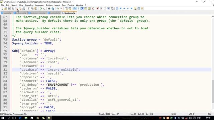The width and height of the screenshot is (214, 120).
Task: Zoom in using the toolbar magnifier
Action: pos(58,9)
